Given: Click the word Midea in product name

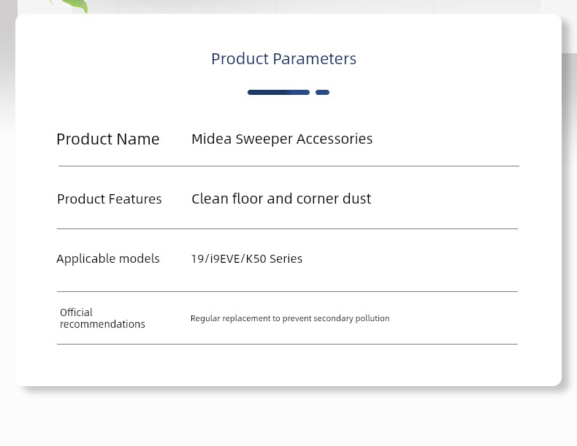Looking at the screenshot, I should point(212,139).
